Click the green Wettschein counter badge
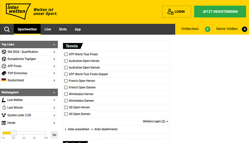The width and height of the screenshot is (249, 143). tap(207, 29)
